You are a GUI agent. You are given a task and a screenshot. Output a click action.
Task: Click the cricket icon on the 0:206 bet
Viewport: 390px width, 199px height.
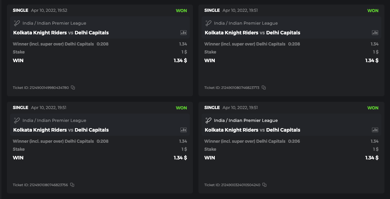209,121
